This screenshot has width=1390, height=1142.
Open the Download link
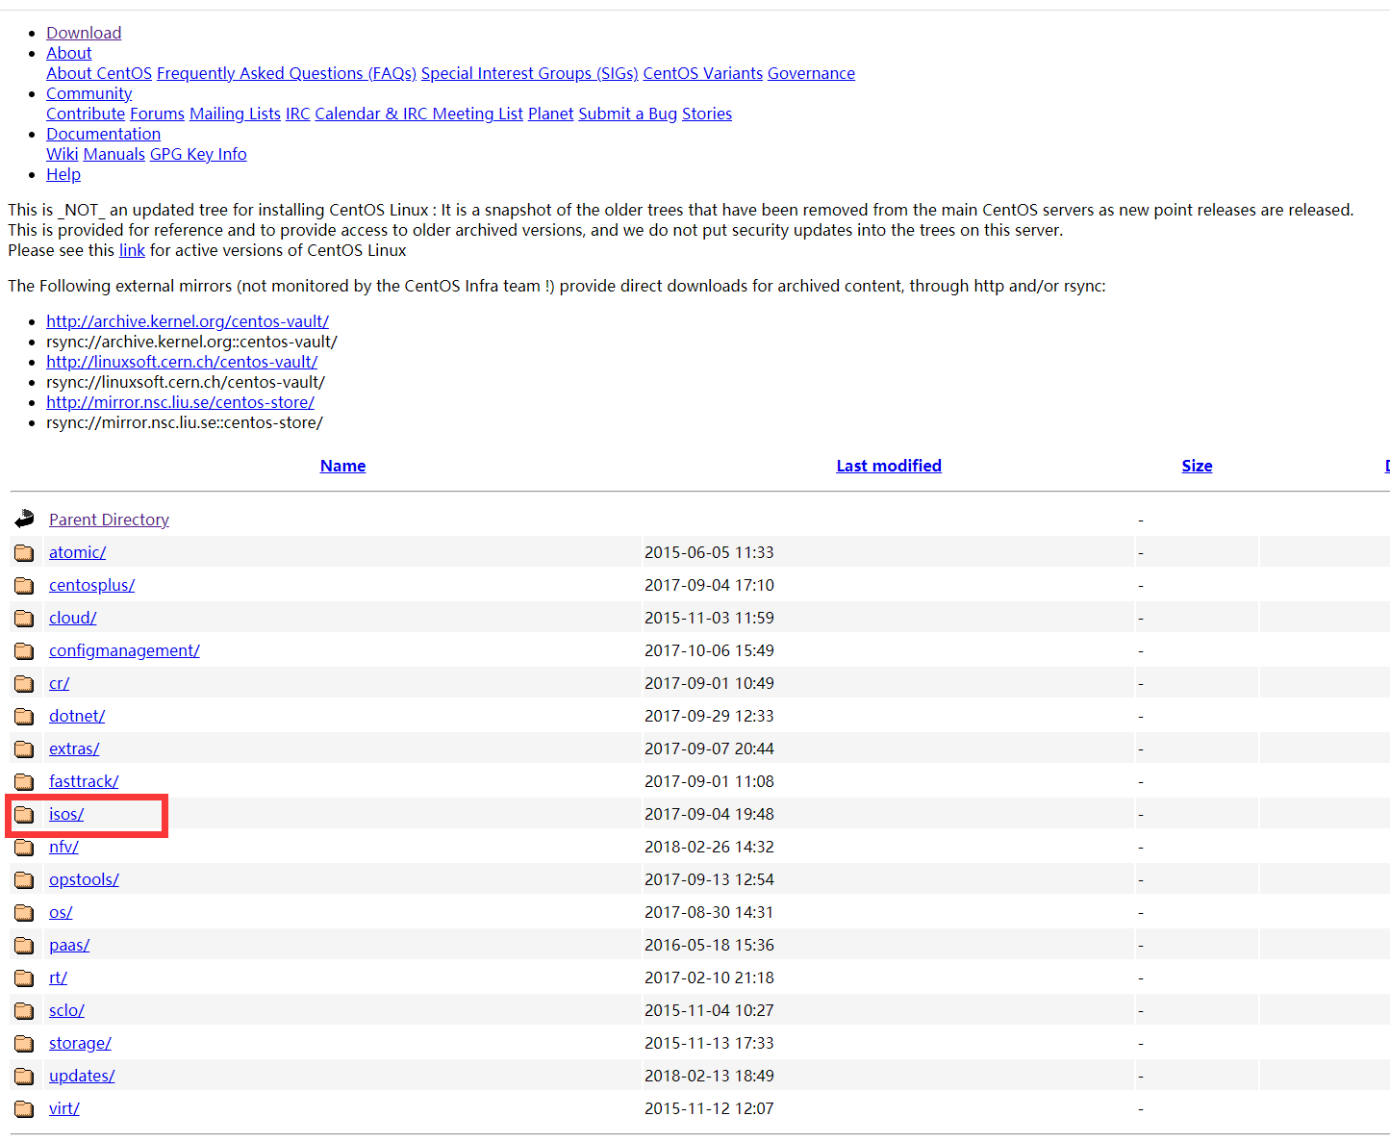click(x=84, y=33)
